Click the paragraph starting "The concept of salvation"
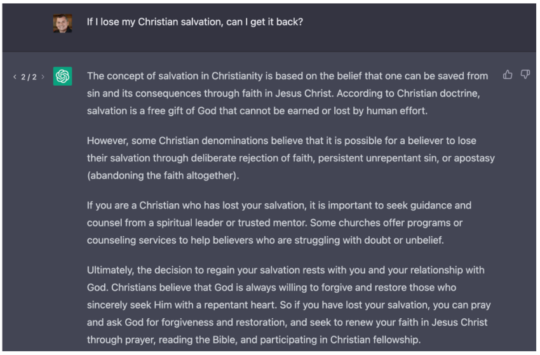Screen dimensions: 540x355 tap(287, 93)
